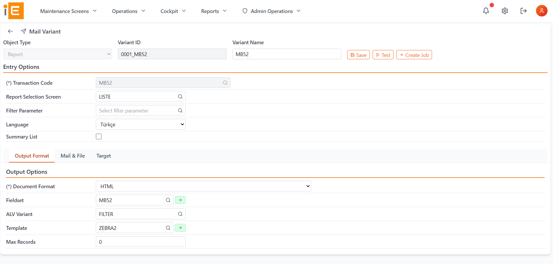
Task: Click the Save button
Action: 358,55
